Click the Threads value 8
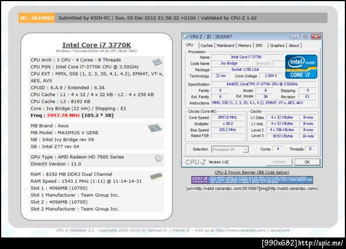346x249 pixels. (x=310, y=149)
